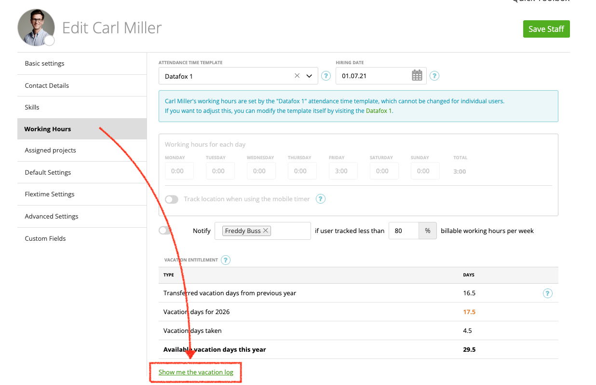This screenshot has width=596, height=385.
Task: Click help icon next to attendance template
Action: (326, 76)
